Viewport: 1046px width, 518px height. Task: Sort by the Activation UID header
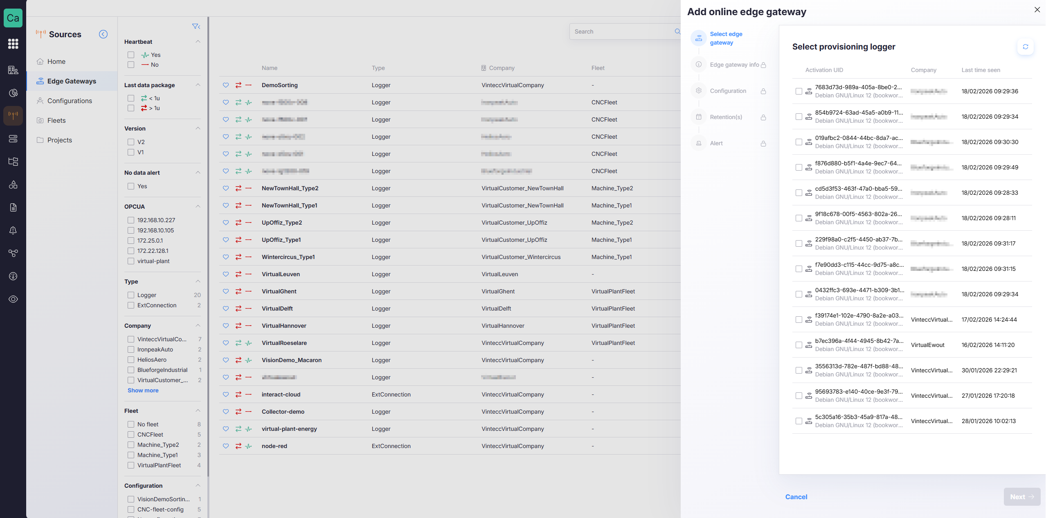[x=824, y=70]
